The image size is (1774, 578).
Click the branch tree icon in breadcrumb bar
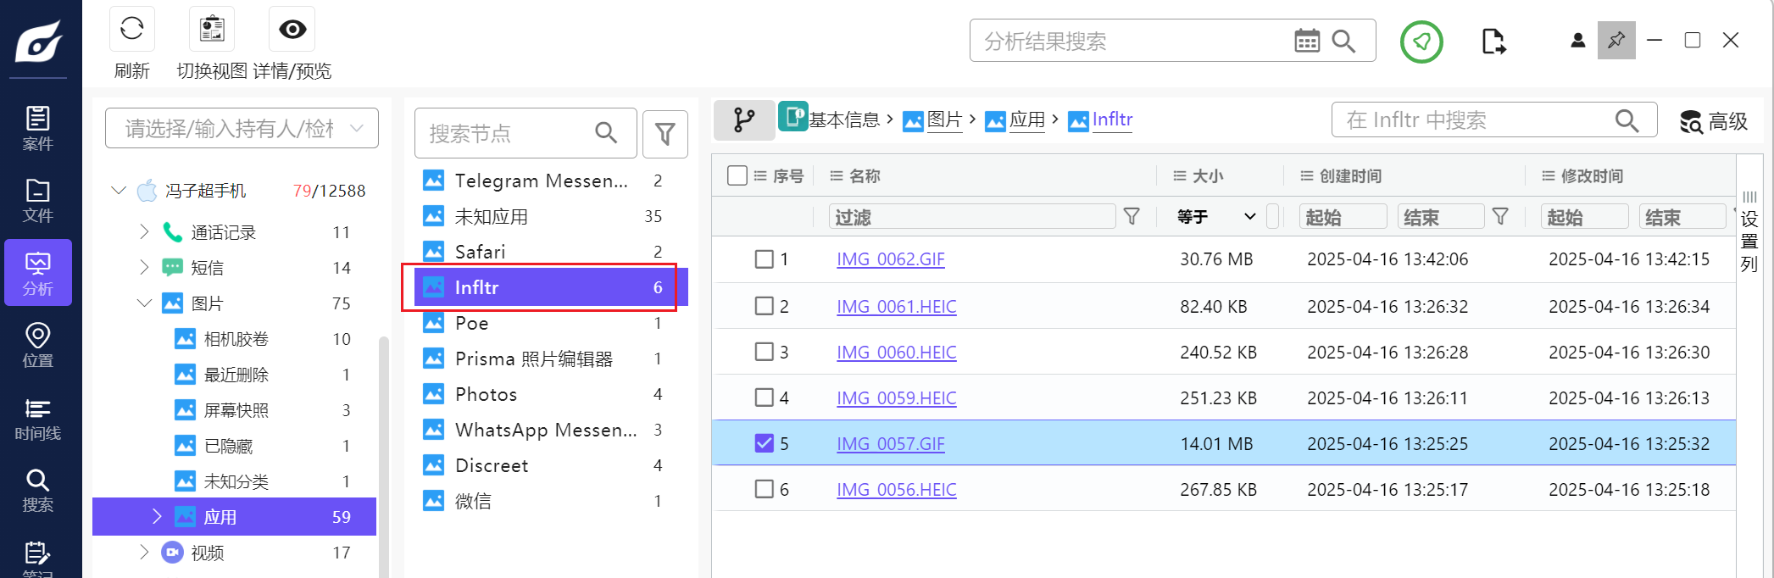pos(744,120)
